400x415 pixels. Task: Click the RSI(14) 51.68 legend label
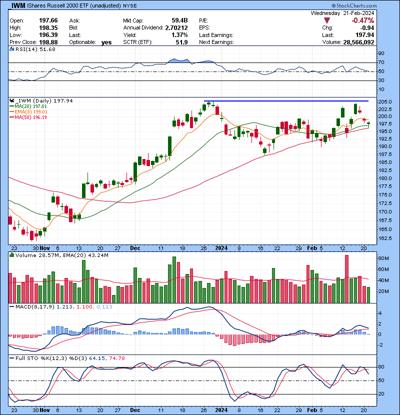point(35,49)
